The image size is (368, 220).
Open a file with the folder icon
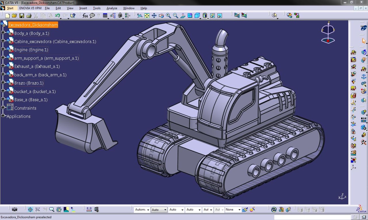tap(14, 16)
